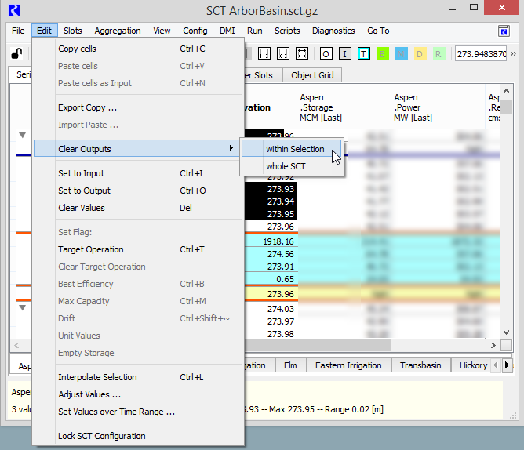Viewport: 524px width, 450px height.
Task: Click the green B flag button
Action: (x=382, y=53)
